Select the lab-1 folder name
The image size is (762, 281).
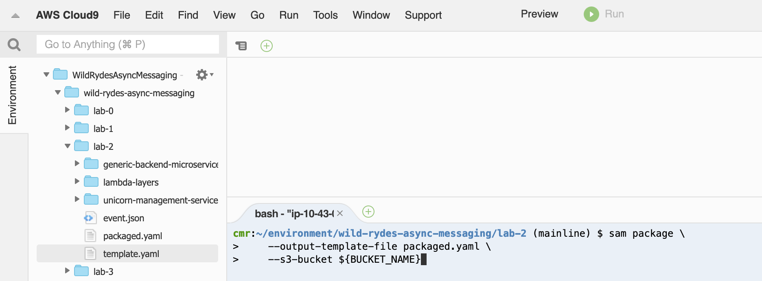pyautogui.click(x=103, y=129)
